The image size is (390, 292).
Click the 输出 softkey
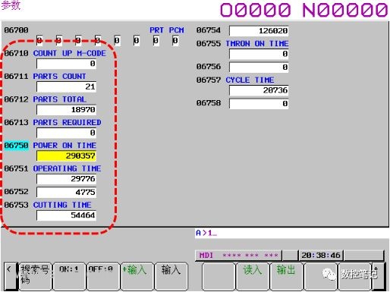coord(286,276)
